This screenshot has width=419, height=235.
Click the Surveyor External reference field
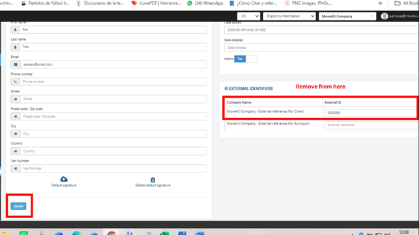pos(371,125)
